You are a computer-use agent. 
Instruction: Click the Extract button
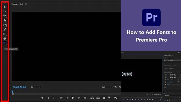[x=98, y=98]
